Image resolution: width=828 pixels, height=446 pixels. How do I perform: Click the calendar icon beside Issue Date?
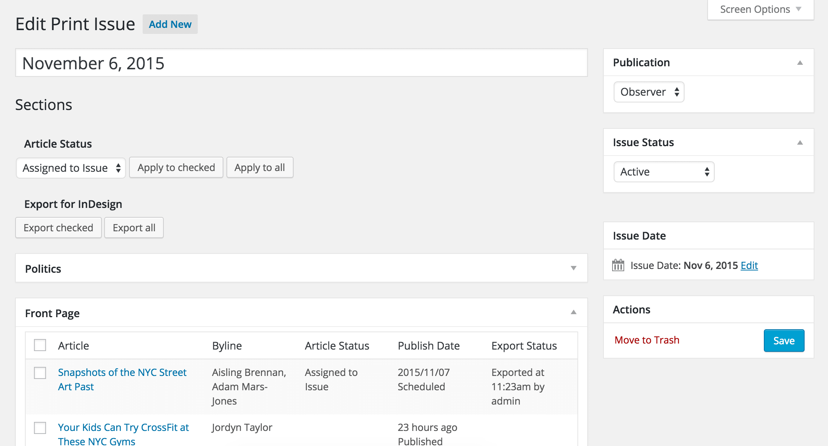pos(618,265)
